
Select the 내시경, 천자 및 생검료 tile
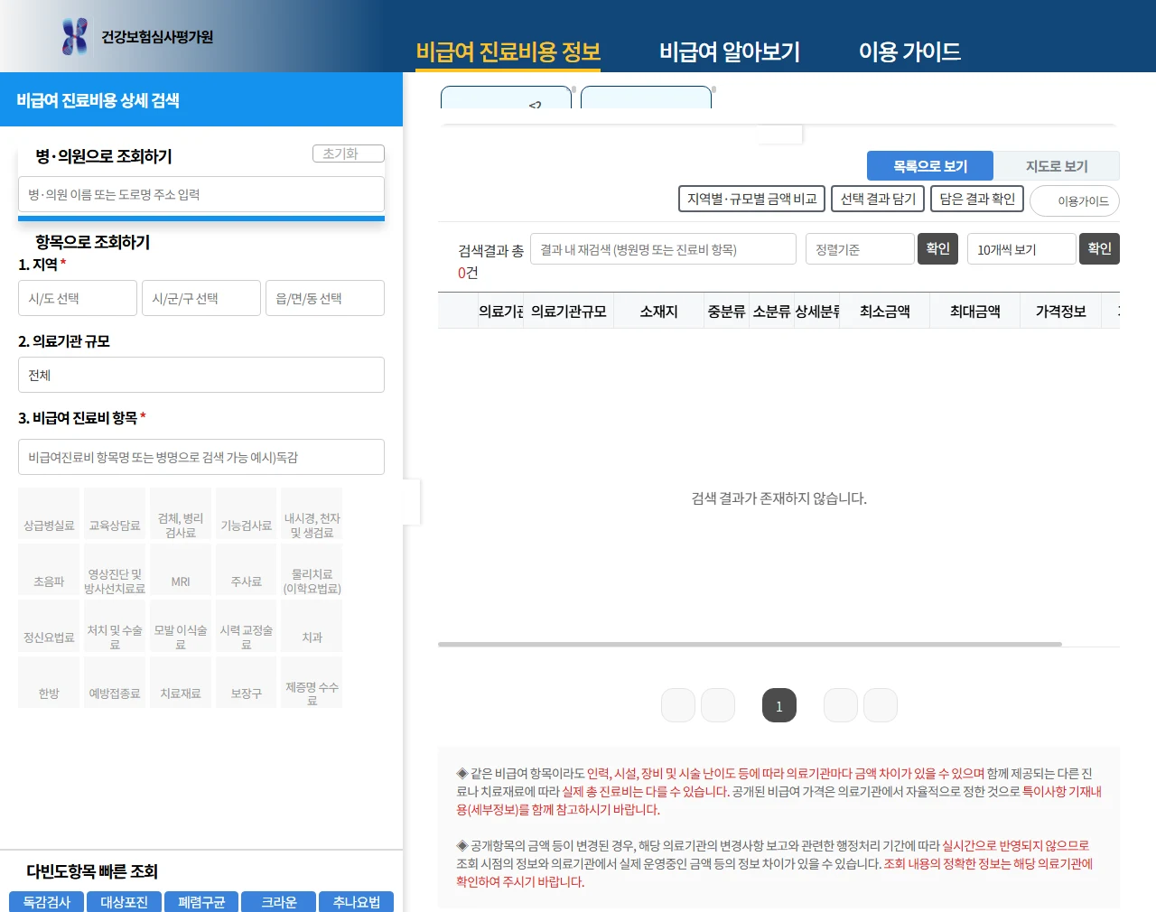pyautogui.click(x=312, y=514)
